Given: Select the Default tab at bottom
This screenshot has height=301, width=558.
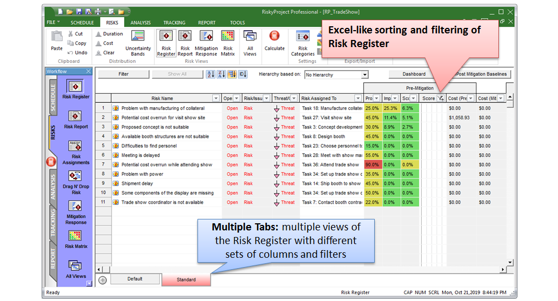Looking at the screenshot, I should (x=135, y=279).
